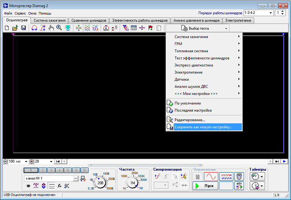Toggle channel 5 button
The width and height of the screenshot is (291, 200).
(68, 170)
